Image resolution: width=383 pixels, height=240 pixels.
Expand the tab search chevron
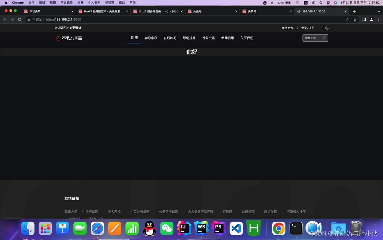379,11
